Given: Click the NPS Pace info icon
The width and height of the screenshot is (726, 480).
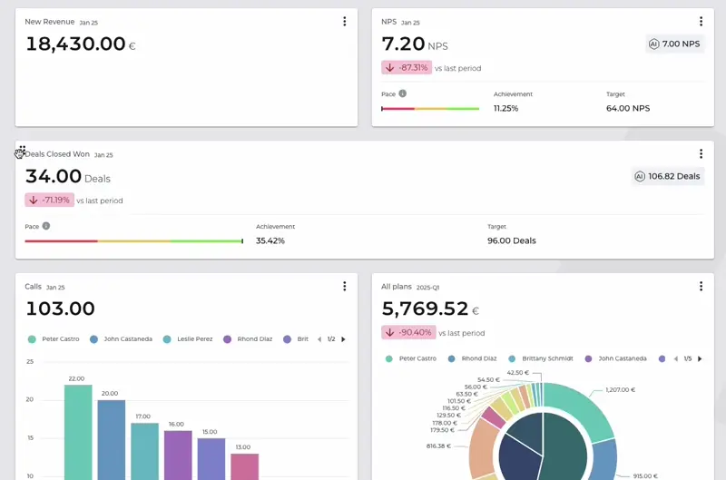Looking at the screenshot, I should click(x=403, y=93).
